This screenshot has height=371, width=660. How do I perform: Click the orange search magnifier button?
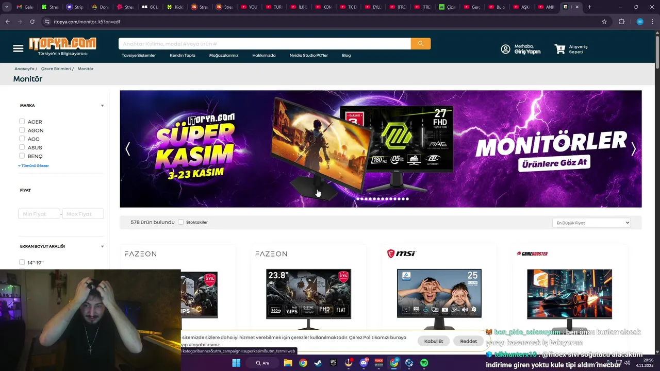click(421, 44)
